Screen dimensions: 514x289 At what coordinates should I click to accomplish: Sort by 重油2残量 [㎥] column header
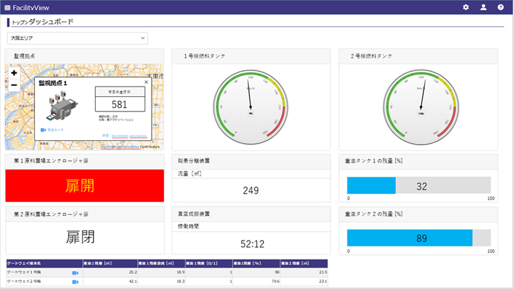coord(304,264)
